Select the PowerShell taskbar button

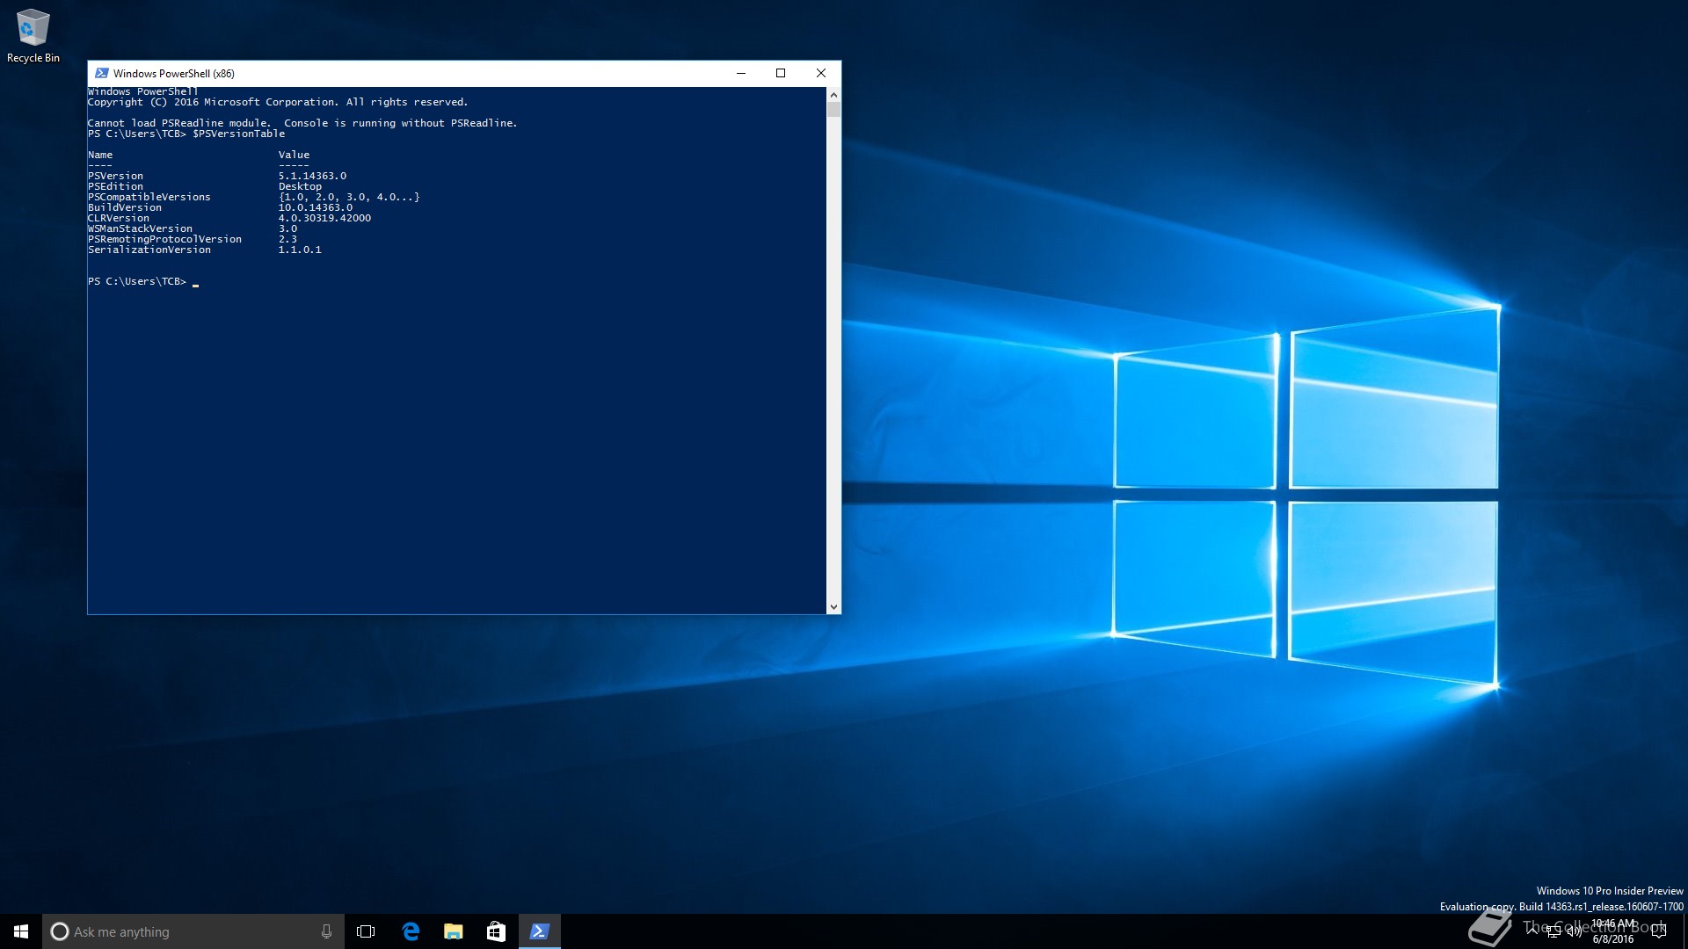tap(540, 931)
